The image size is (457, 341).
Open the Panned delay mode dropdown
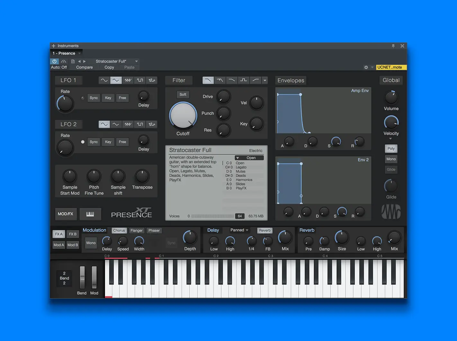239,230
